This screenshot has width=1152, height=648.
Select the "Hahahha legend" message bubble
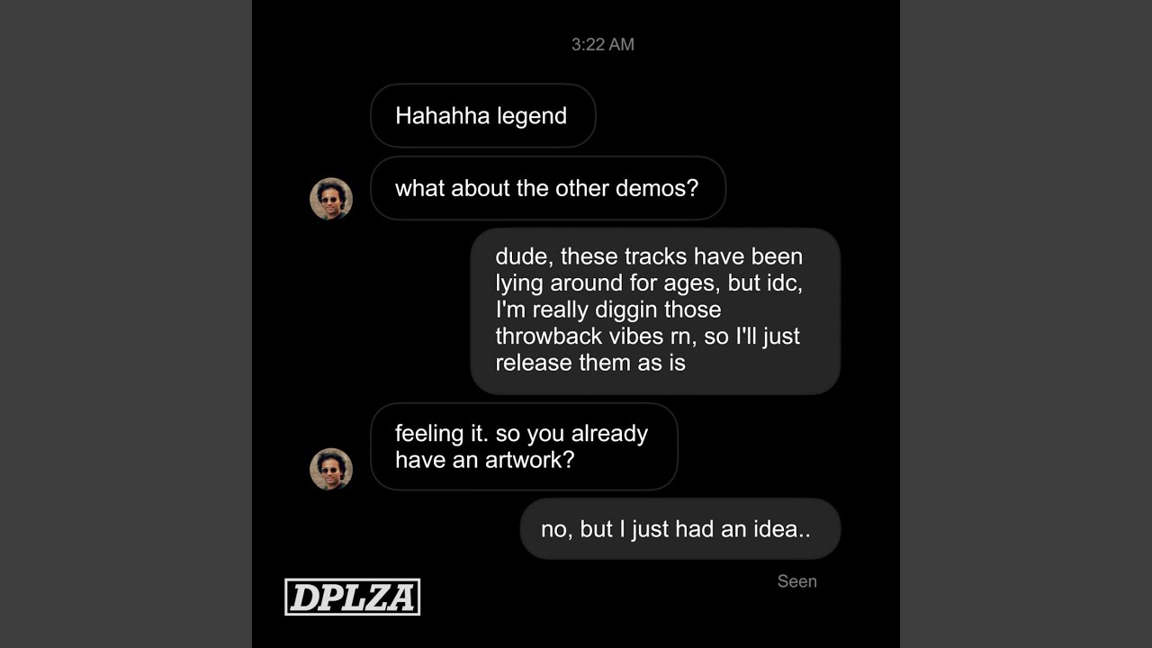(x=483, y=116)
